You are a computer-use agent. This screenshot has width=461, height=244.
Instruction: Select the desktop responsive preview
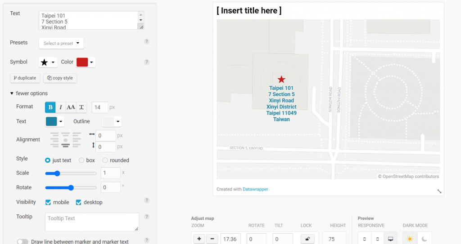point(390,239)
